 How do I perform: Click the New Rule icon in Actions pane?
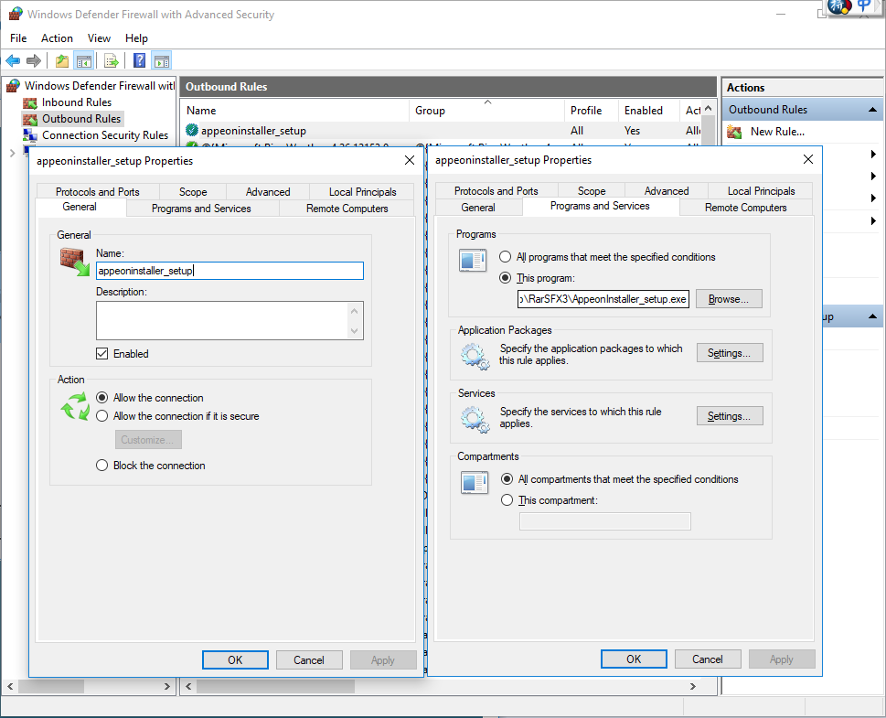(734, 132)
